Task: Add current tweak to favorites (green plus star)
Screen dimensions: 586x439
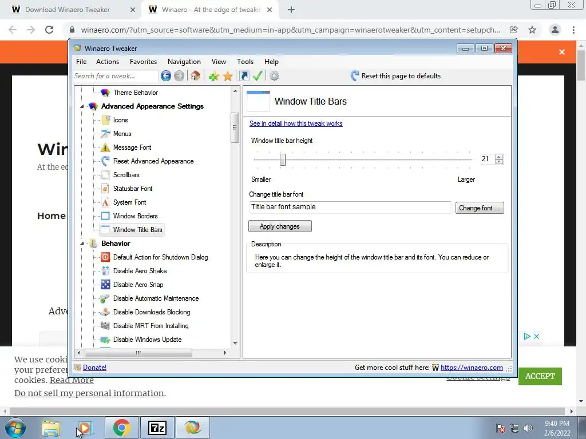Action: 214,76
